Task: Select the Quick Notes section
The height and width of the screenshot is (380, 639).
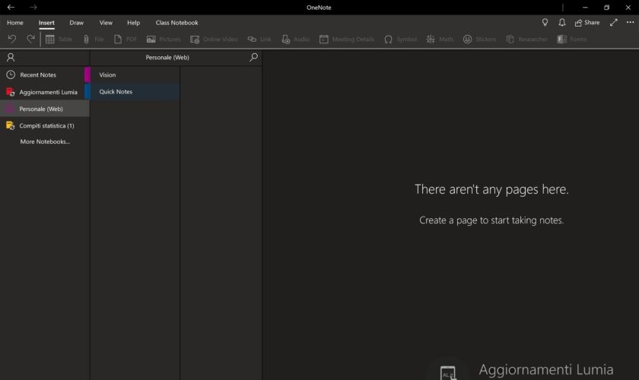Action: click(116, 92)
